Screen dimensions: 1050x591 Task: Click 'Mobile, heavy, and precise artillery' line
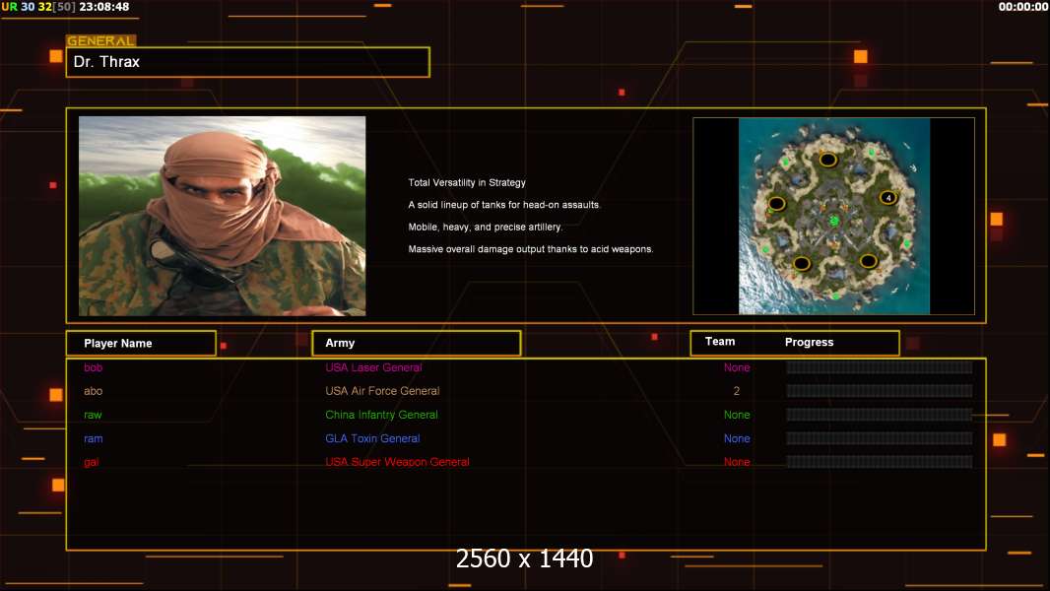point(486,227)
